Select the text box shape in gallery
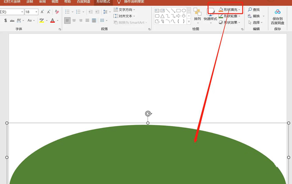The width and height of the screenshot is (292, 184). (x=157, y=10)
